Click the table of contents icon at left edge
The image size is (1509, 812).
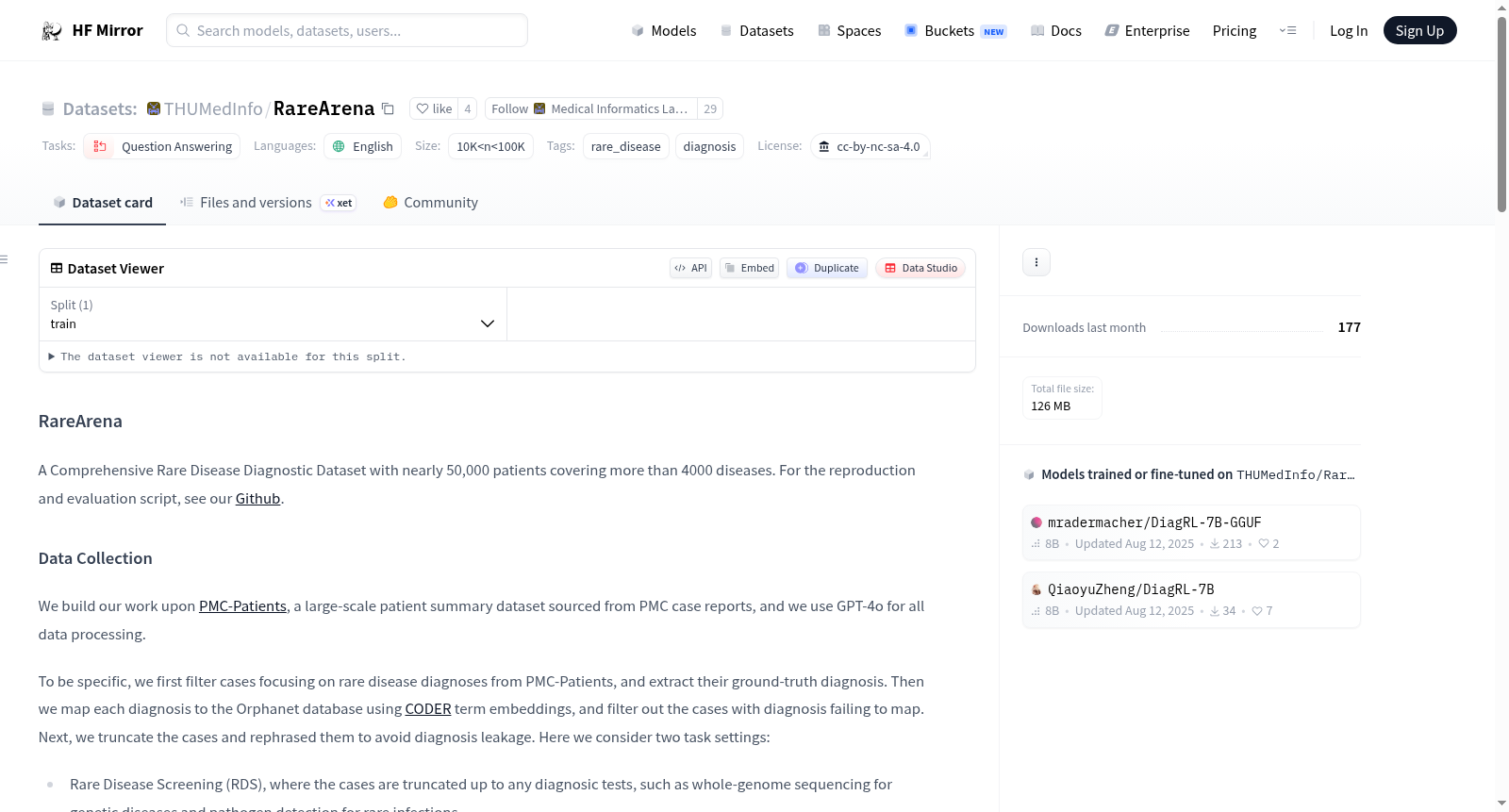click(5, 259)
